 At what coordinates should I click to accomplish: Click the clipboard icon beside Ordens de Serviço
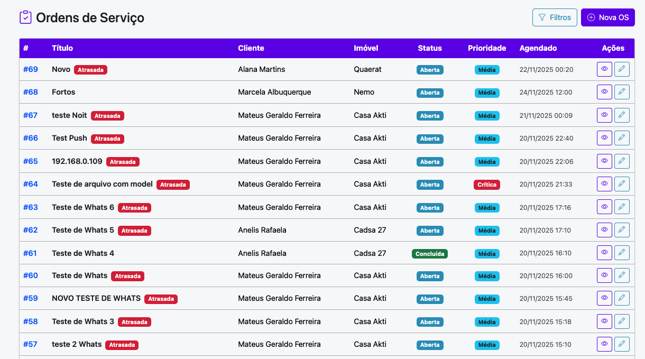coord(25,17)
